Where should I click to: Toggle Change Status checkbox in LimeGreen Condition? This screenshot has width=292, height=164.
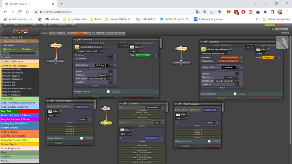pyautogui.click(x=108, y=91)
